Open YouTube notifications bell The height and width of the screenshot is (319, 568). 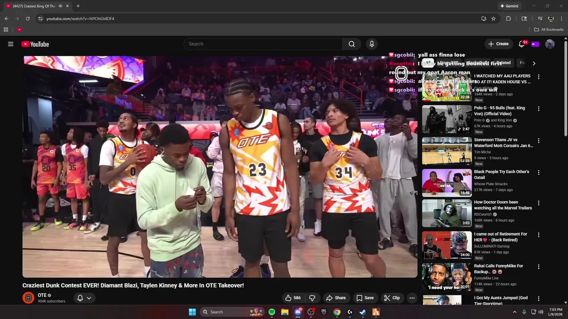(522, 44)
